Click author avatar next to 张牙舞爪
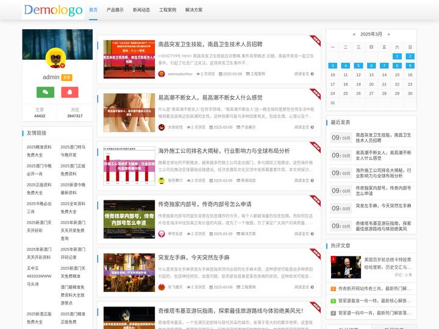Viewport: 439px width, 329px height. pyautogui.click(x=162, y=180)
